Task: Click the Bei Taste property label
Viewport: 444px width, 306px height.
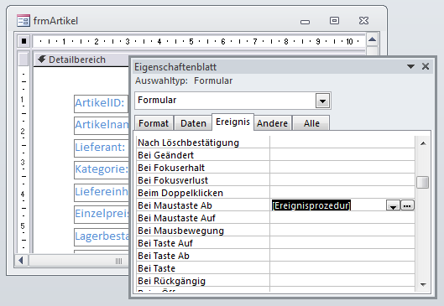Action: (157, 268)
